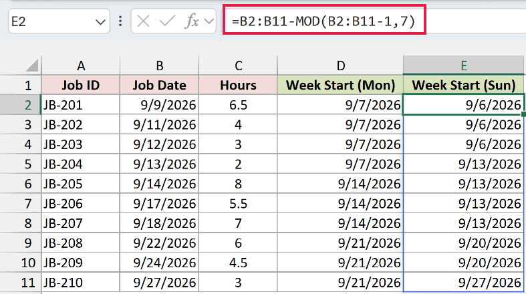Image resolution: width=526 pixels, height=294 pixels.
Task: Click hours value 4.5
Action: pos(238,263)
